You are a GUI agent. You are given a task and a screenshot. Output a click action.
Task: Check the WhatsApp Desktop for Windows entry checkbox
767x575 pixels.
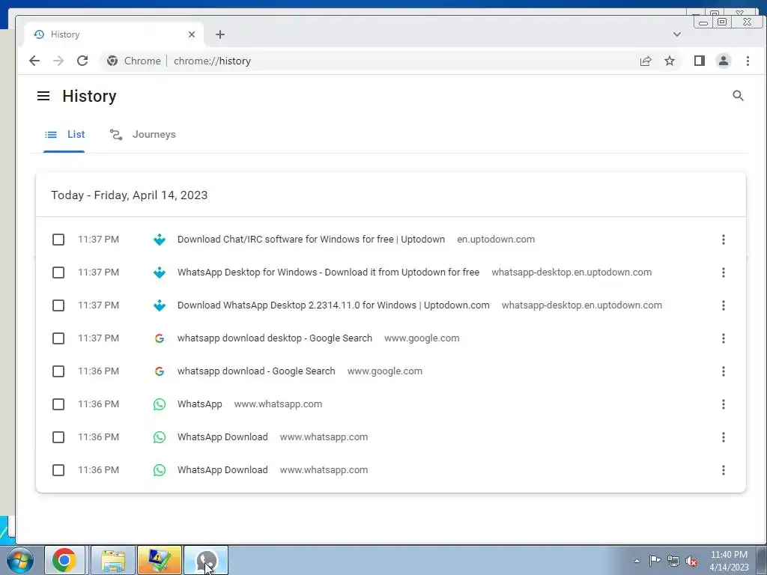coord(58,273)
